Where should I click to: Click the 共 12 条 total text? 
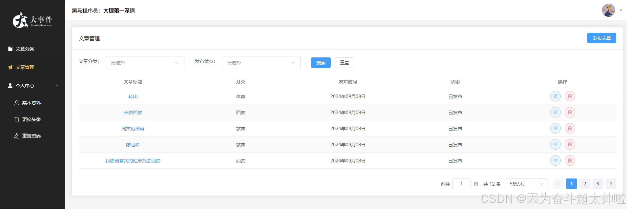pyautogui.click(x=492, y=184)
